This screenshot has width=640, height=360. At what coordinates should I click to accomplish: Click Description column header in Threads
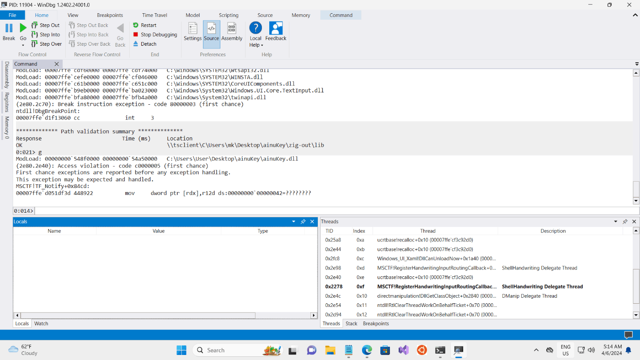pos(553,231)
